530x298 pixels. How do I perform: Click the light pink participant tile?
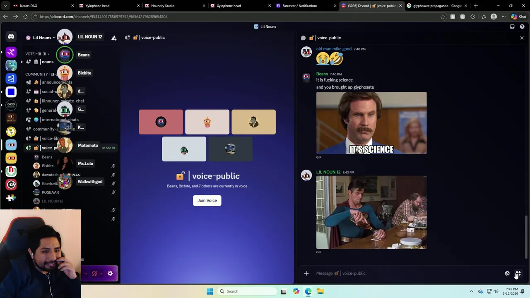[x=207, y=122]
